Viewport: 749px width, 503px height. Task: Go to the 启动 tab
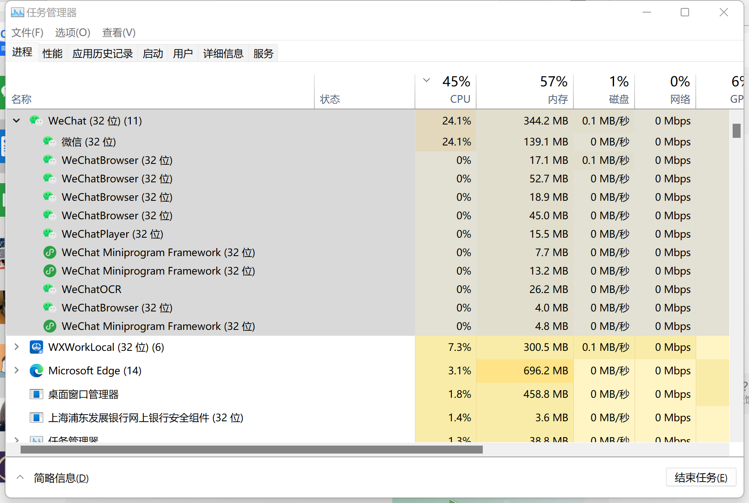point(153,54)
